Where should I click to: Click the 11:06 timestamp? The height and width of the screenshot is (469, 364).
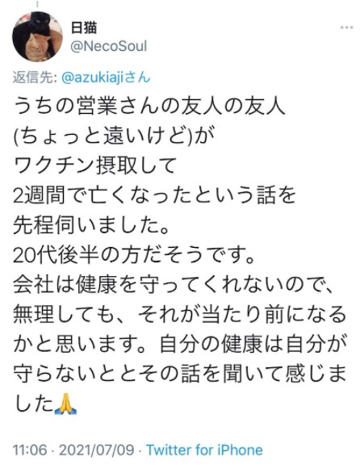coord(30,450)
